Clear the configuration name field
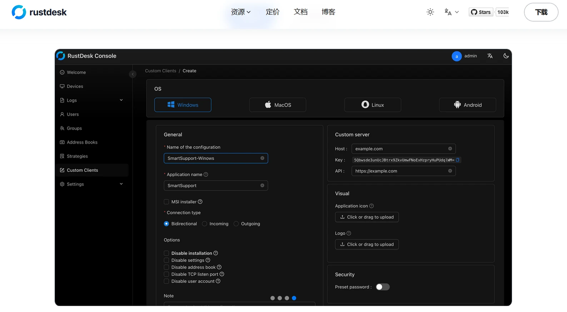The image size is (567, 312). tap(262, 158)
